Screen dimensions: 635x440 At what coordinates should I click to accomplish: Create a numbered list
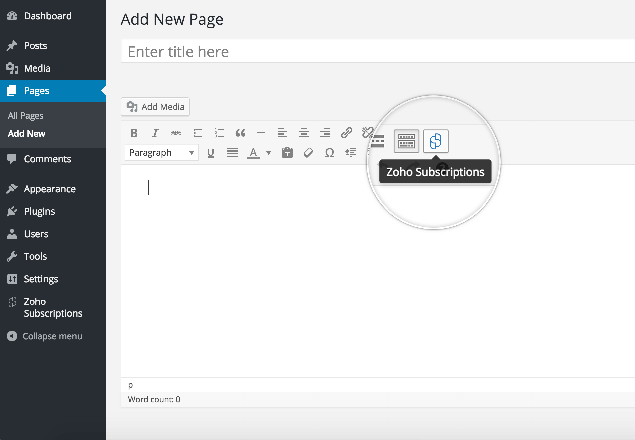click(x=219, y=133)
